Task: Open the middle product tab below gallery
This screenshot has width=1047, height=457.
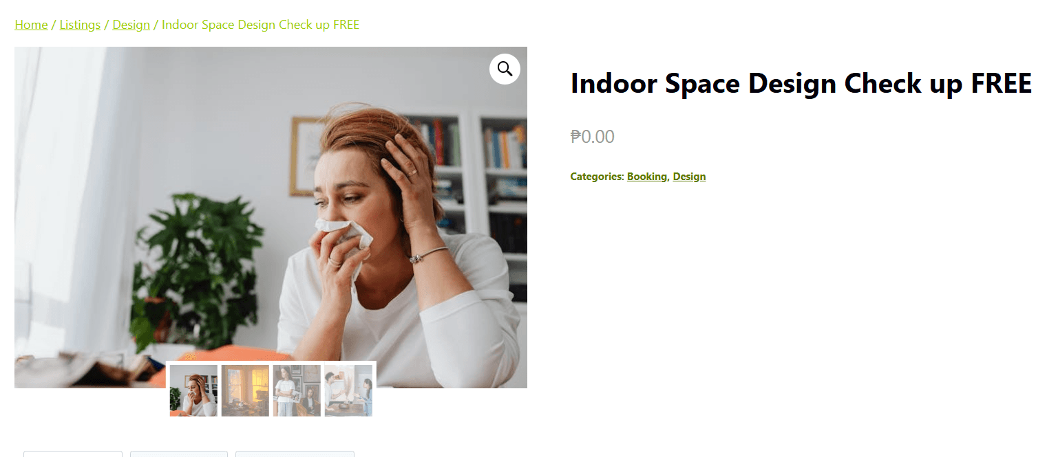Action: pos(179,454)
